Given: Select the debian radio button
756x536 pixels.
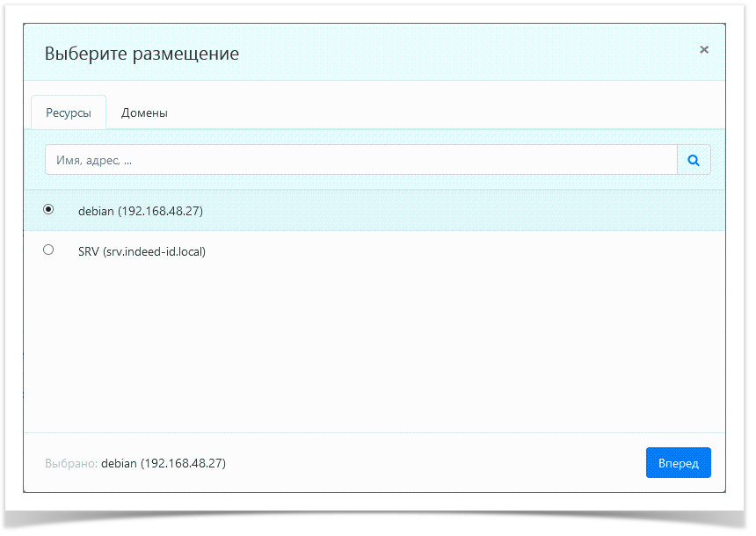Looking at the screenshot, I should pyautogui.click(x=48, y=210).
